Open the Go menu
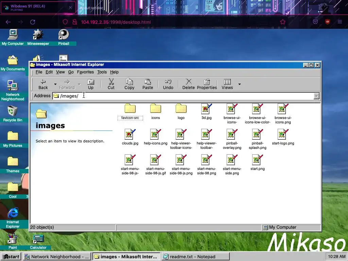Image resolution: width=348 pixels, height=261 pixels. tap(71, 72)
